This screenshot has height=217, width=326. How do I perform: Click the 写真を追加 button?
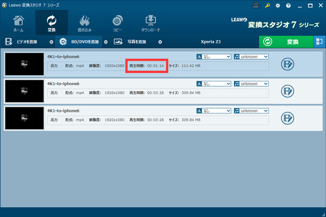click(132, 42)
